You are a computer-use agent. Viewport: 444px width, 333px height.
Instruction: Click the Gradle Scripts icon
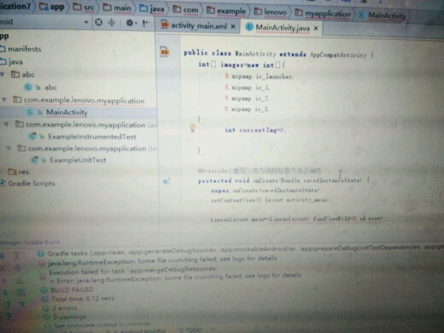tap(3, 183)
